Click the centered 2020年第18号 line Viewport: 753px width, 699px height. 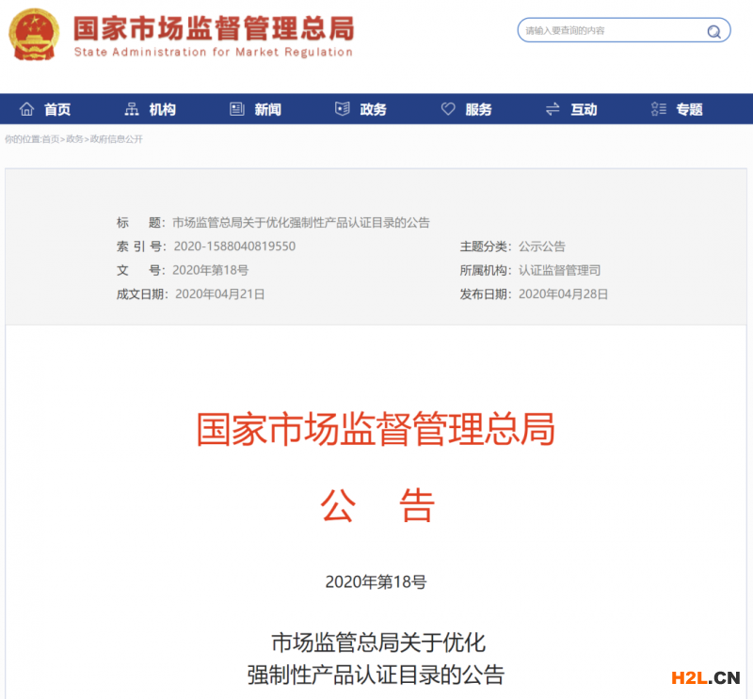[376, 581]
